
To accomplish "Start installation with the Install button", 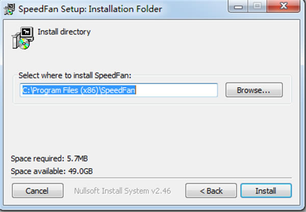I will (x=266, y=191).
